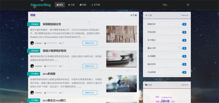Select 面试总结 category
The height and width of the screenshot is (103, 219).
pos(167,64)
